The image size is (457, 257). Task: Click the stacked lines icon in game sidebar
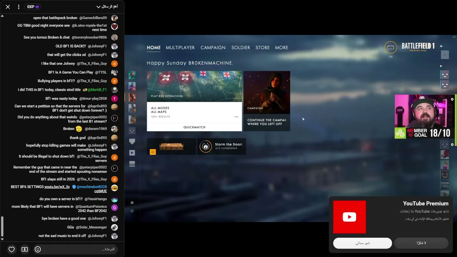pos(132,164)
